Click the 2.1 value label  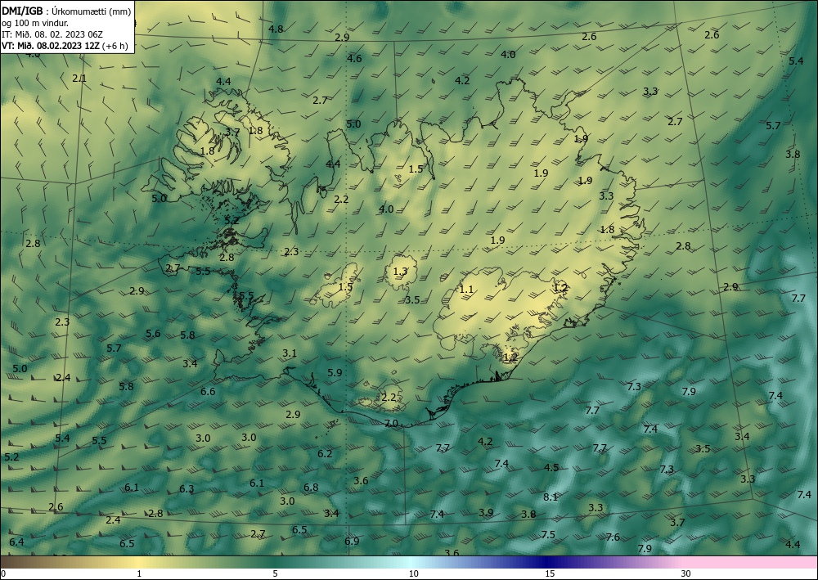coord(79,79)
